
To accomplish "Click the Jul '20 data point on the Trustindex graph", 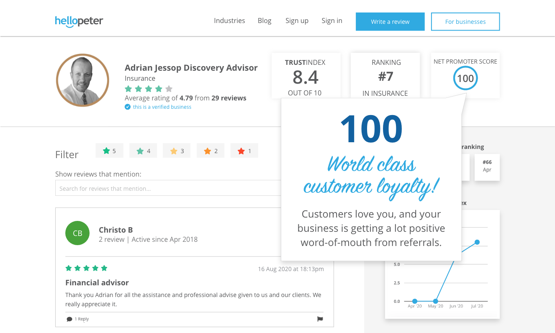I will tap(477, 242).
